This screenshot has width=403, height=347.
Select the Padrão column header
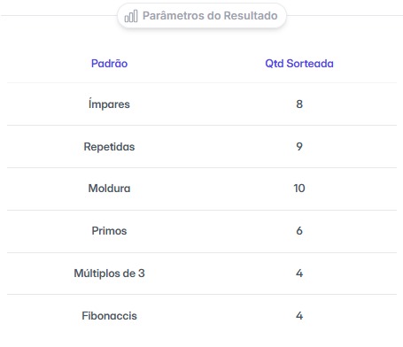(x=109, y=64)
